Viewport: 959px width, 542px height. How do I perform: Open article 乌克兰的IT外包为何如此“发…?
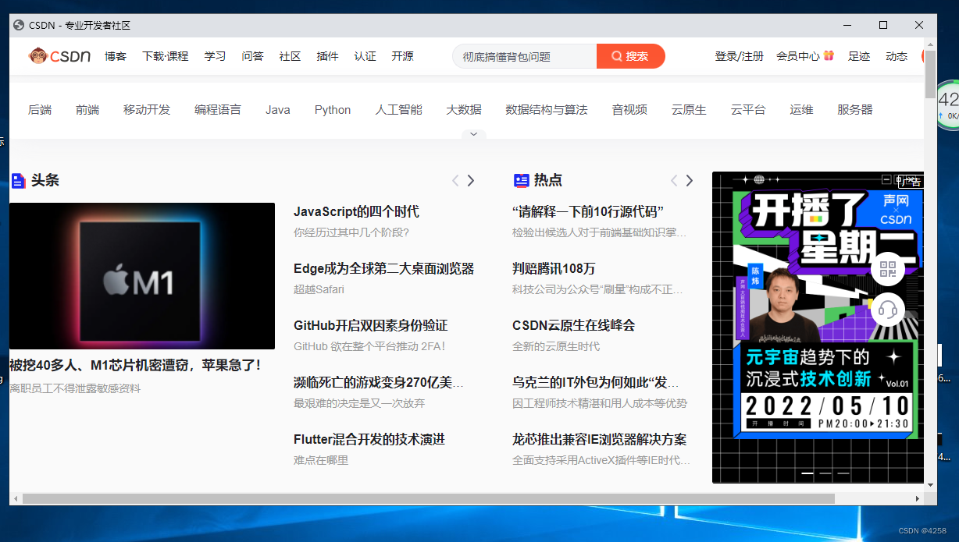tap(596, 382)
